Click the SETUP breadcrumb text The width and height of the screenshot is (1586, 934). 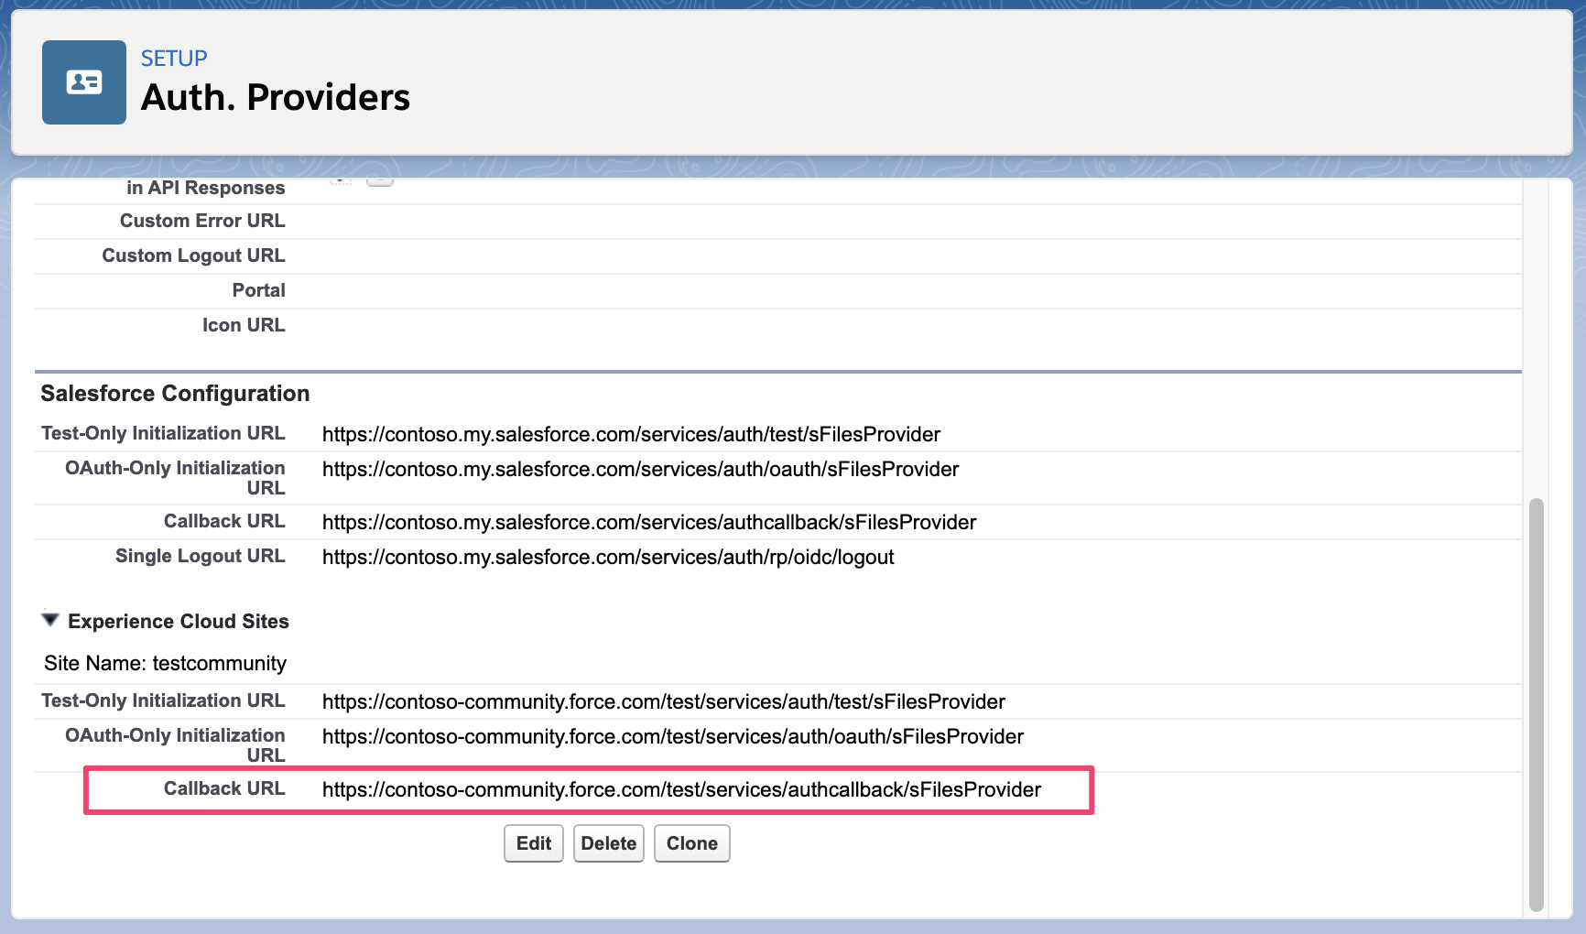(174, 59)
